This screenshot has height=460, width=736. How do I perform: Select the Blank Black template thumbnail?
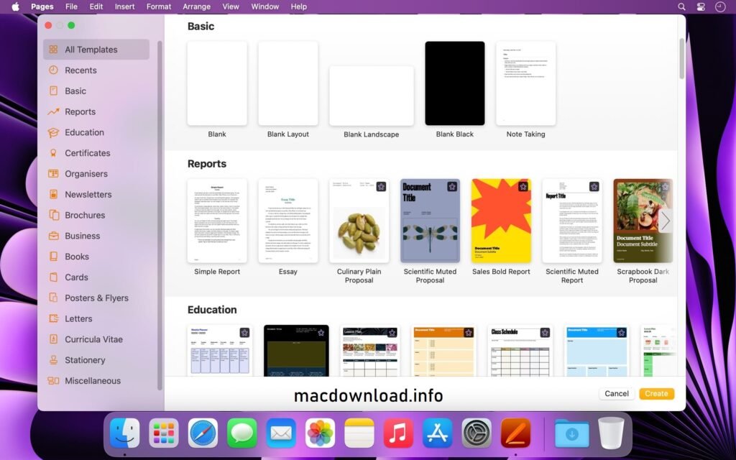click(454, 83)
